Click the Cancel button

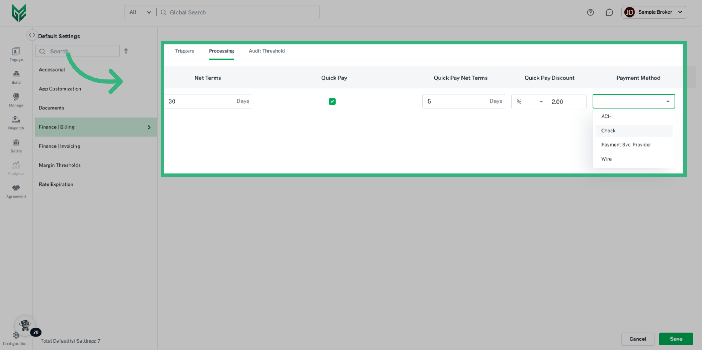(638, 339)
